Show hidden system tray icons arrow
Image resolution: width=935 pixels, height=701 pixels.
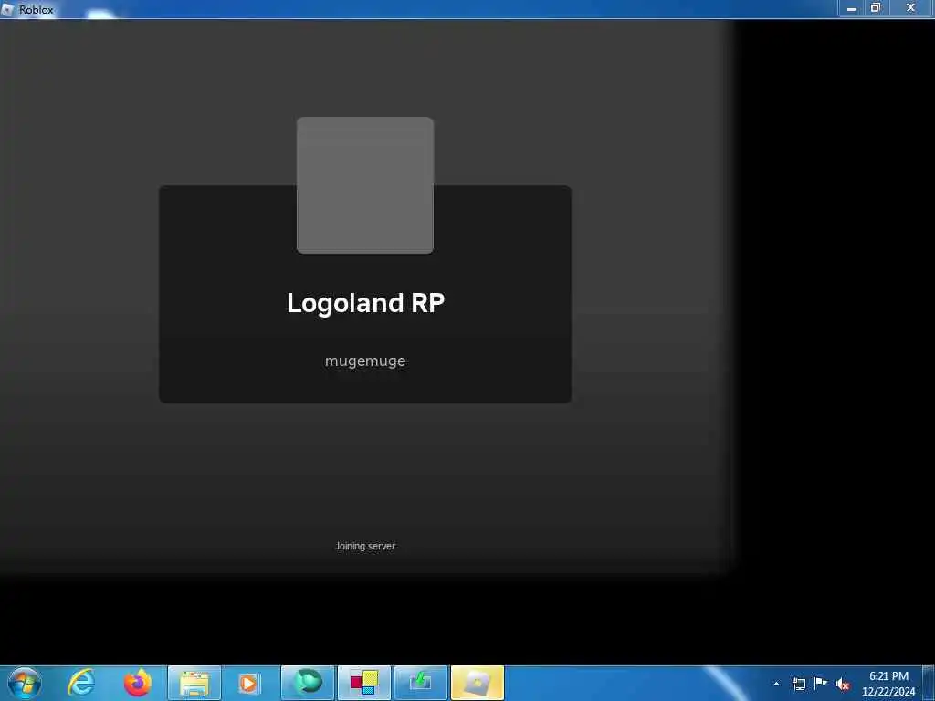(x=776, y=684)
